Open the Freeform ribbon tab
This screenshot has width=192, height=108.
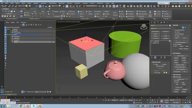tap(14, 9)
